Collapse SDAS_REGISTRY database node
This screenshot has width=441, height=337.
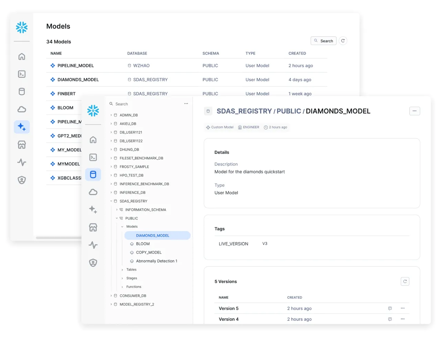(x=111, y=201)
